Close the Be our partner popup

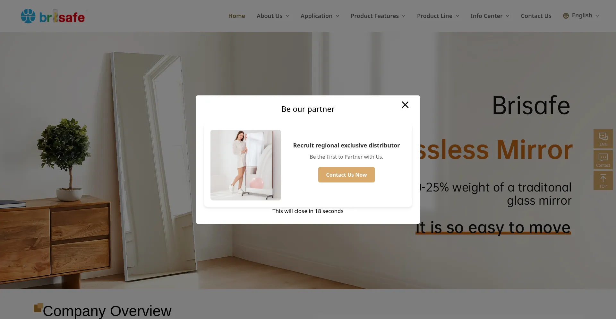click(405, 105)
